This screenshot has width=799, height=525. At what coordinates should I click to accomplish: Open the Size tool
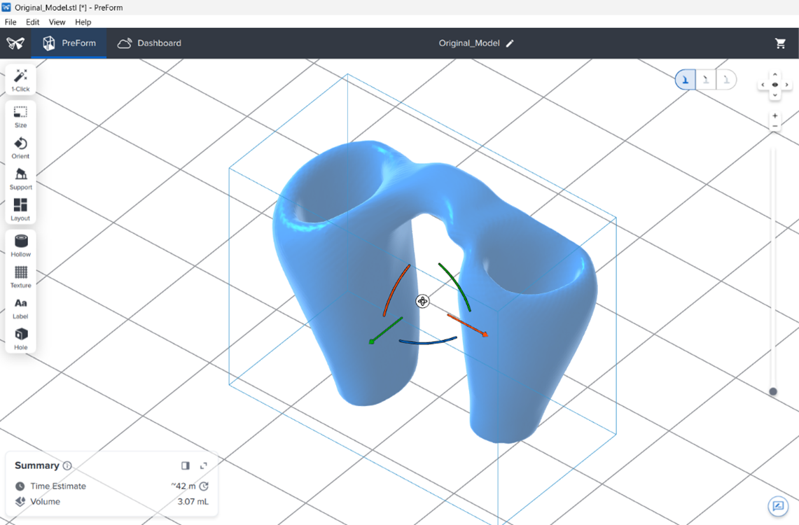click(x=20, y=116)
